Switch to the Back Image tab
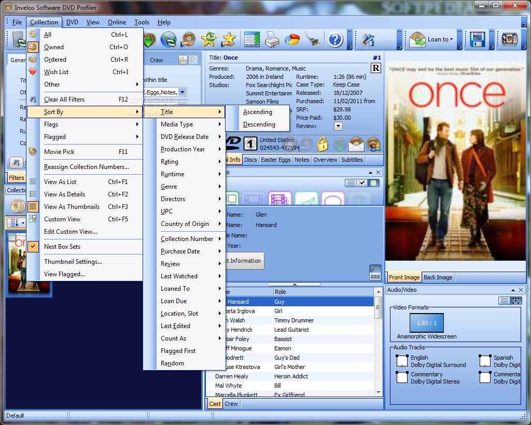This screenshot has width=531, height=425. pyautogui.click(x=438, y=277)
